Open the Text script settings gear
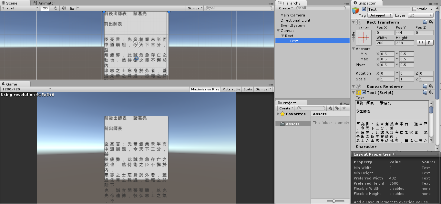This screenshot has width=441, height=204. pyautogui.click(x=431, y=92)
